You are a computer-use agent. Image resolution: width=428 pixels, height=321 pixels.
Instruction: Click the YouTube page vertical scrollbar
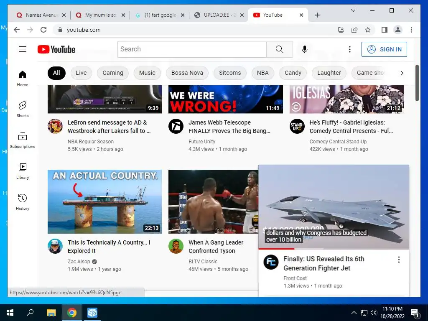417,83
